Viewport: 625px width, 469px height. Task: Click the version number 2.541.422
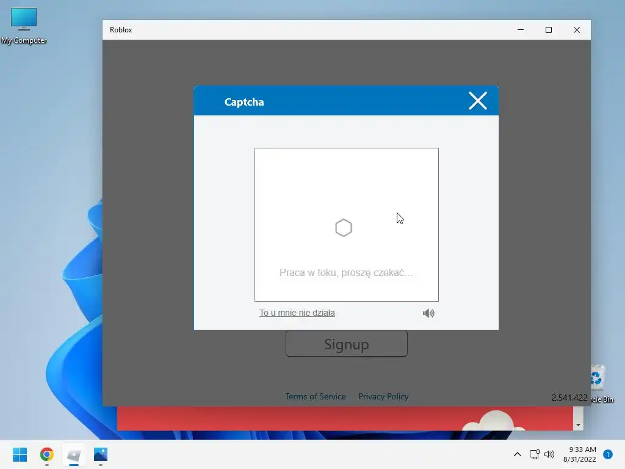coord(569,398)
